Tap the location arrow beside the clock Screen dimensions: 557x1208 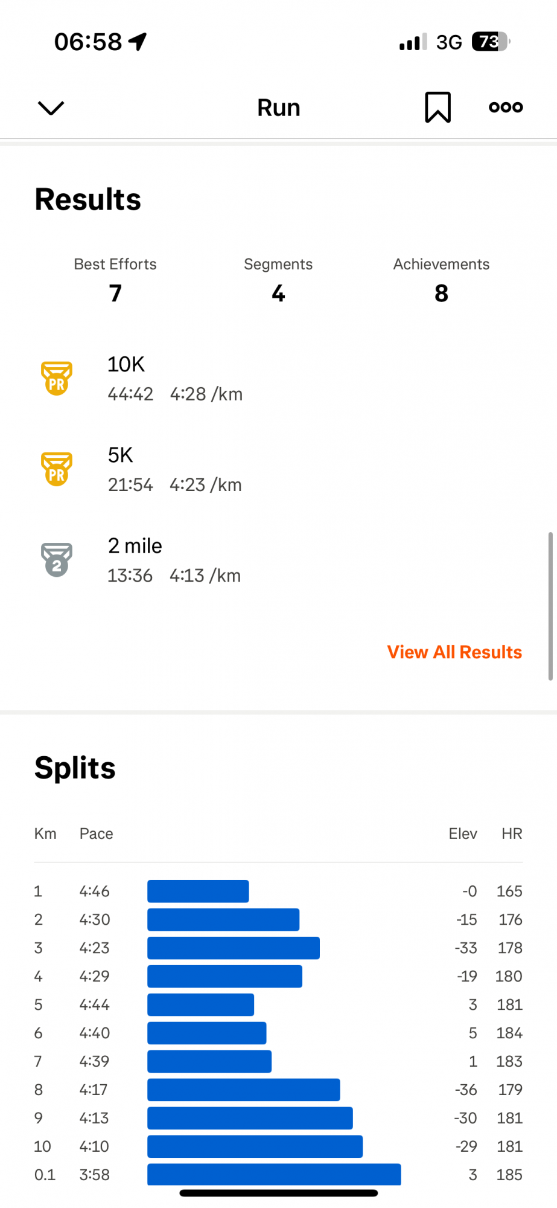tap(138, 42)
